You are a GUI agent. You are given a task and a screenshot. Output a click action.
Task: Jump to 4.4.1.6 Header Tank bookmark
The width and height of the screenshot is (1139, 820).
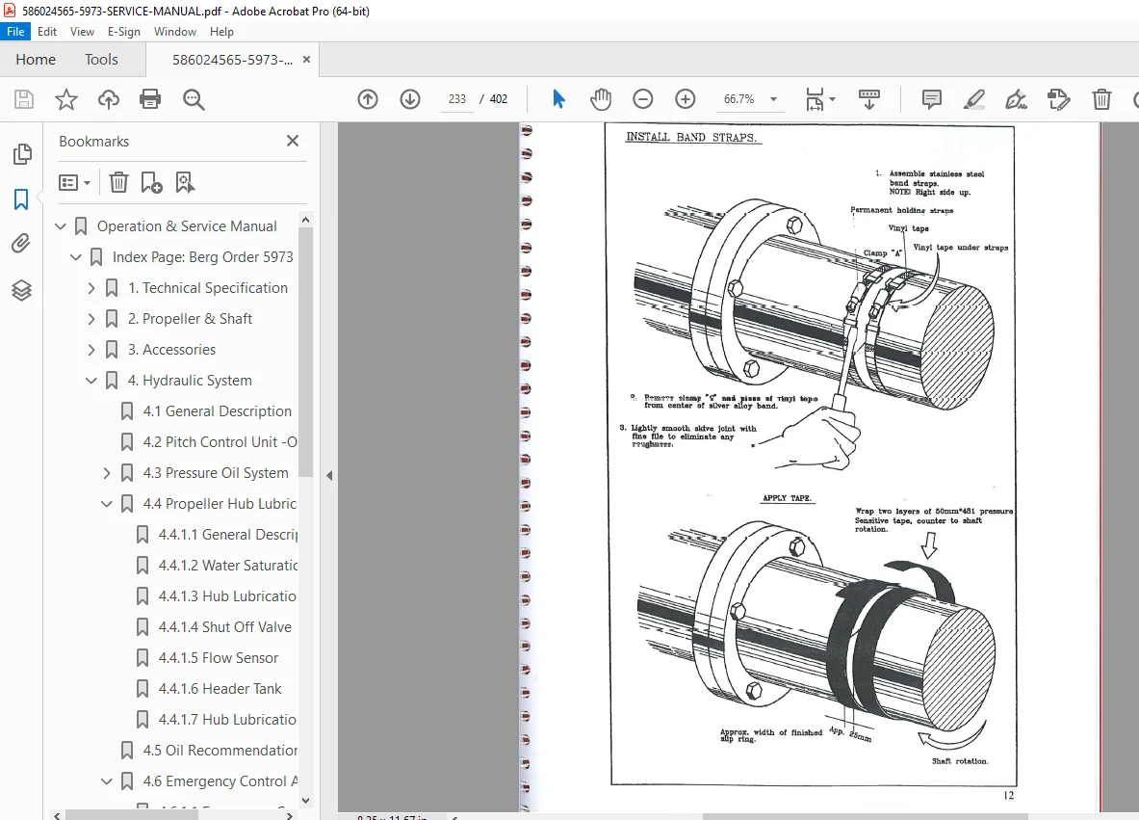pos(220,688)
